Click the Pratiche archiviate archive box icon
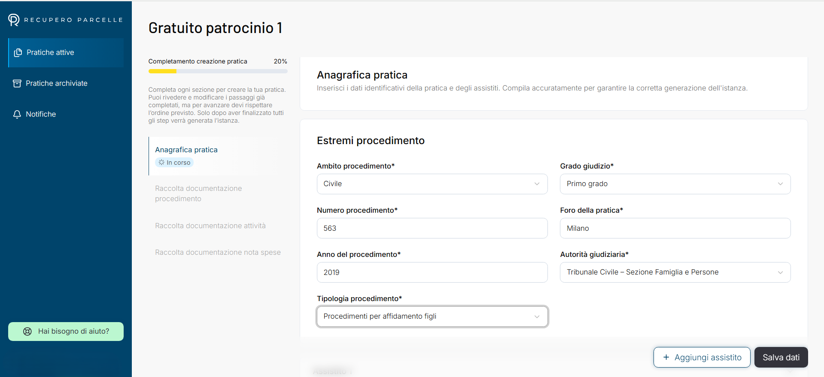The image size is (824, 377). pos(17,84)
